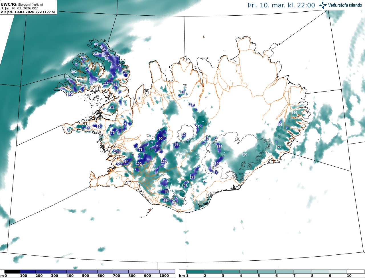The image size is (365, 278).
Task: Click the 700 value on Vatnajökull
Action: (x=245, y=154)
